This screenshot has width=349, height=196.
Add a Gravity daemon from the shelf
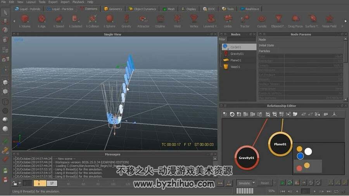tap(126, 21)
